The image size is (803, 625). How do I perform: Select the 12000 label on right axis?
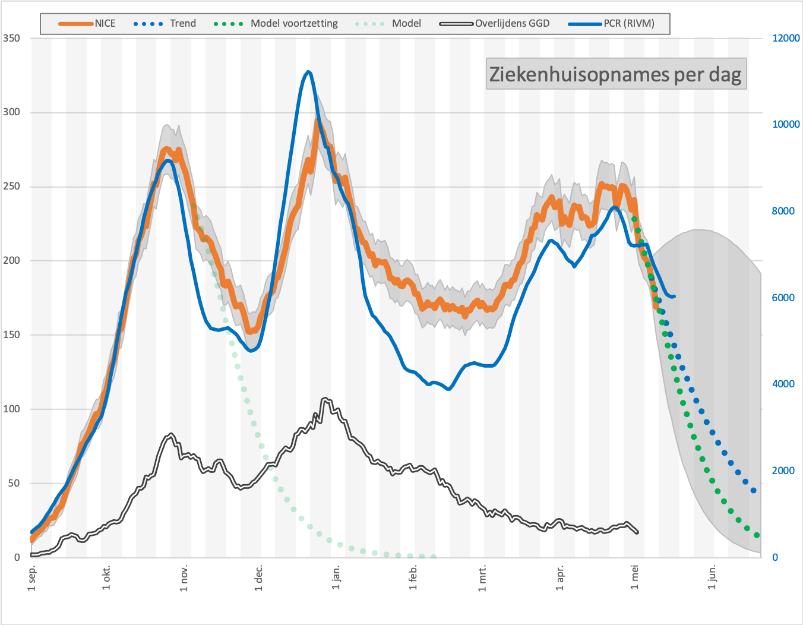click(786, 38)
